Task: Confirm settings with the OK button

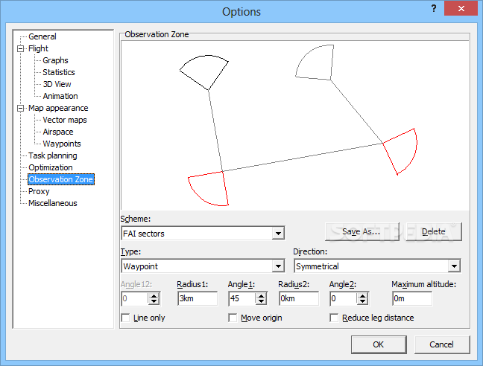Action: pos(379,344)
